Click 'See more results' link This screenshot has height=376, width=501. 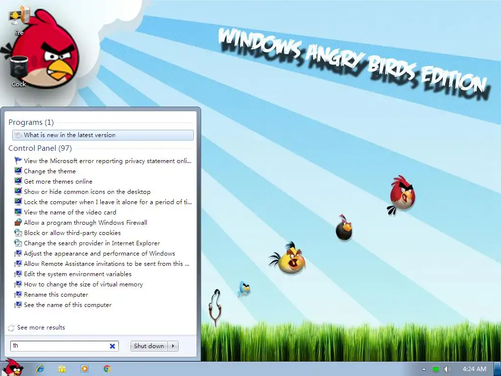36,328
